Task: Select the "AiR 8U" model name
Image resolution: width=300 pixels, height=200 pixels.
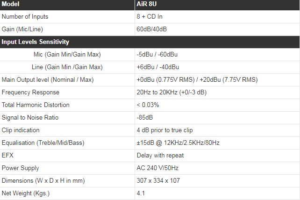Action: 146,4
